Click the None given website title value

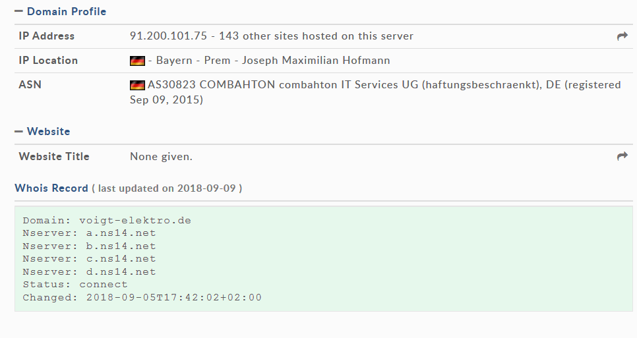tap(162, 157)
